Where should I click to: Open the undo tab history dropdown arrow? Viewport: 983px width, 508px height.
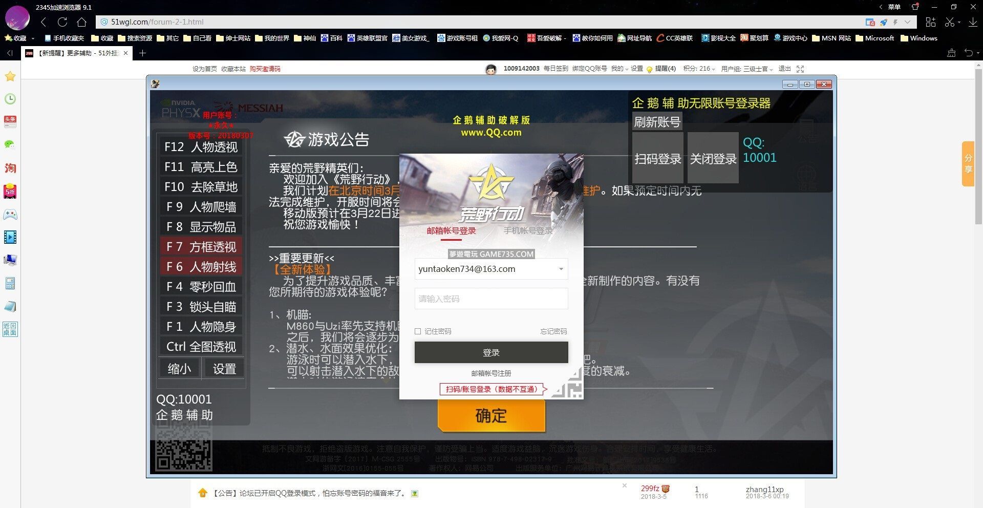click(x=978, y=53)
